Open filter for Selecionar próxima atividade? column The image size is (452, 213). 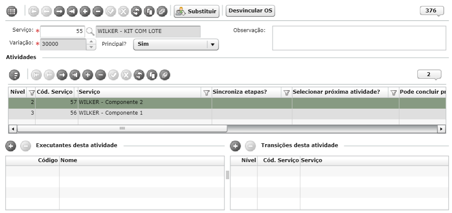click(x=393, y=92)
